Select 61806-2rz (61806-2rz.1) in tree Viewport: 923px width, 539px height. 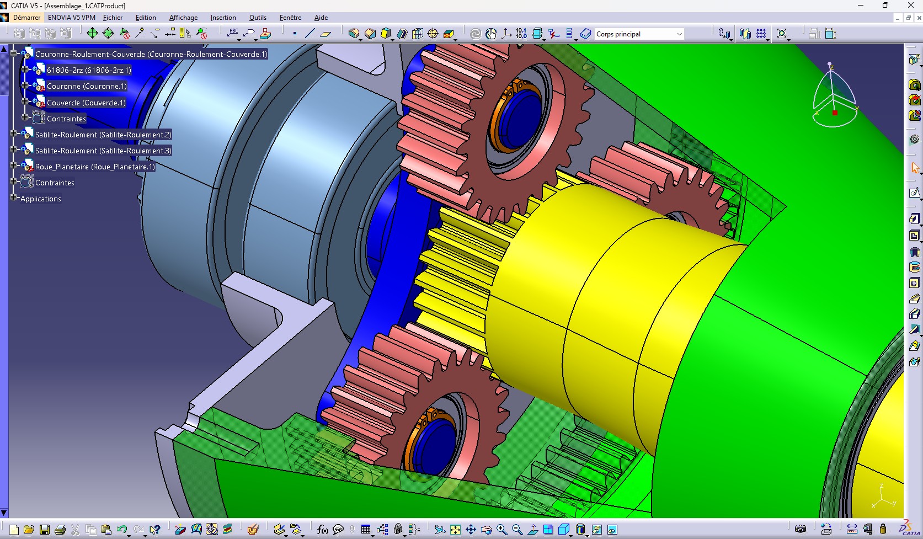click(89, 70)
